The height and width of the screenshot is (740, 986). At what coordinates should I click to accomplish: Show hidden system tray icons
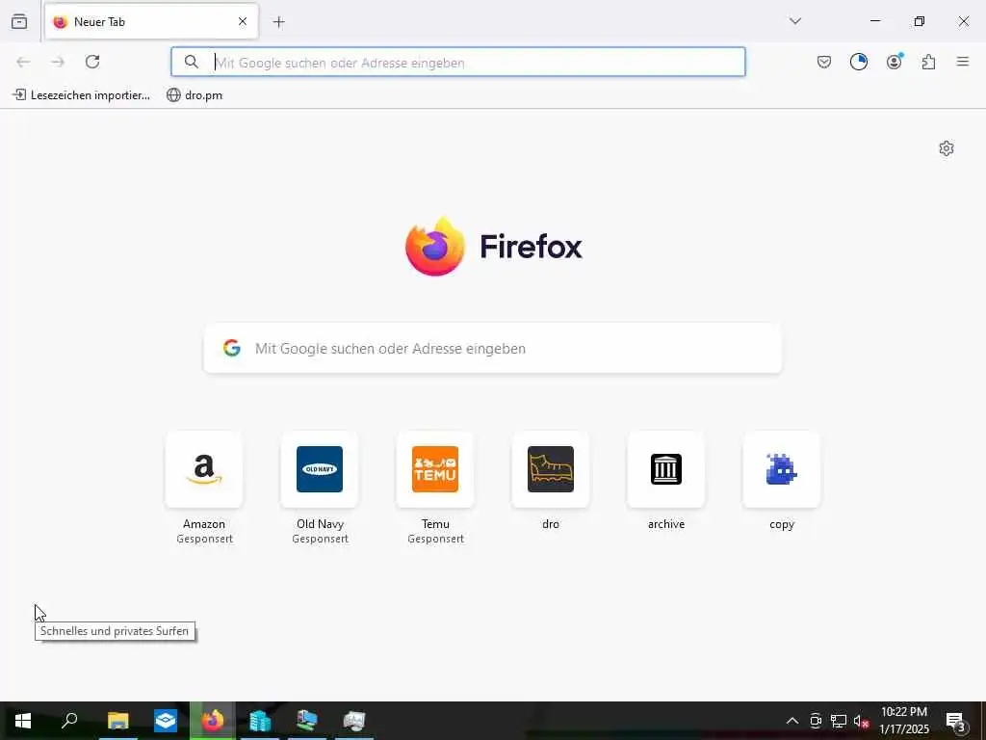(x=792, y=721)
